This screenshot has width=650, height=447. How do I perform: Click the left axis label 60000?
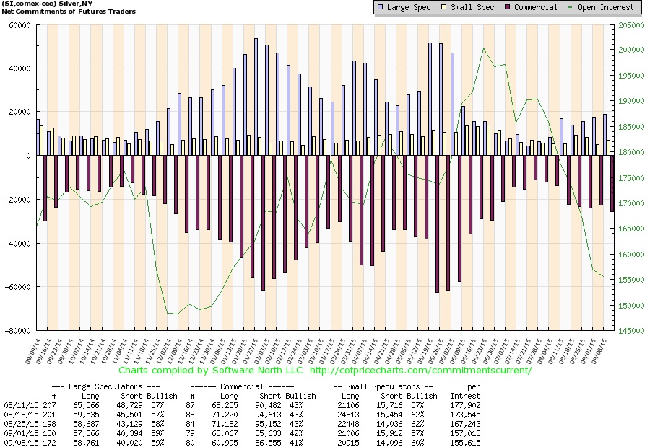20,26
